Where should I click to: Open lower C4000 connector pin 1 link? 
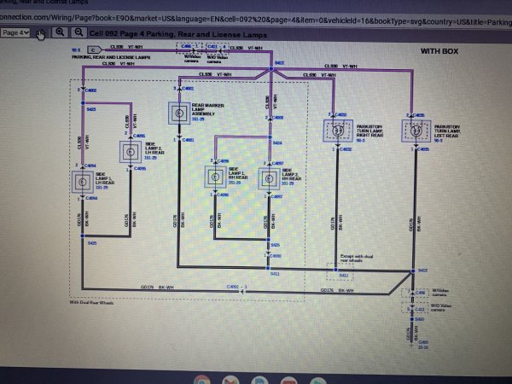276,256
